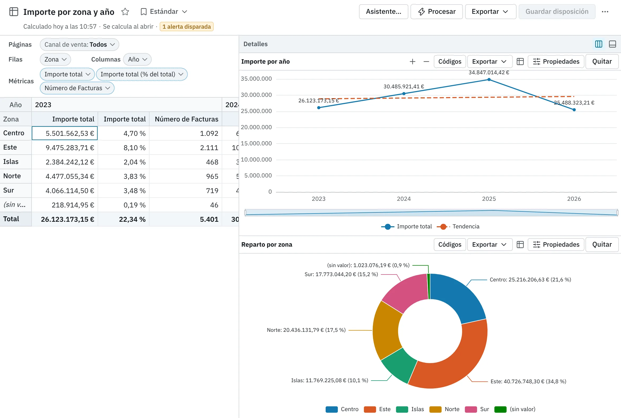Switch details to side-by-side column layout

pyautogui.click(x=599, y=44)
